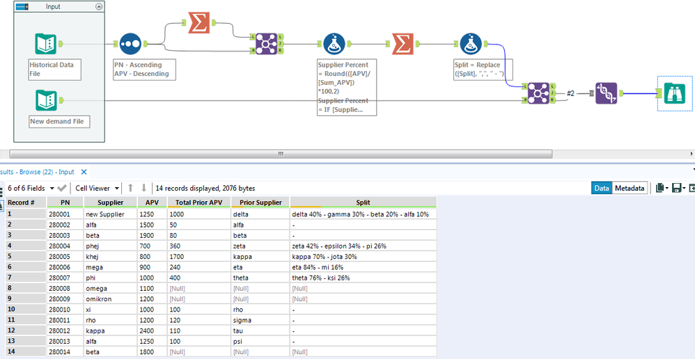695x359 pixels.
Task: Select Supplier cell 'omikron'
Action: [x=110, y=298]
